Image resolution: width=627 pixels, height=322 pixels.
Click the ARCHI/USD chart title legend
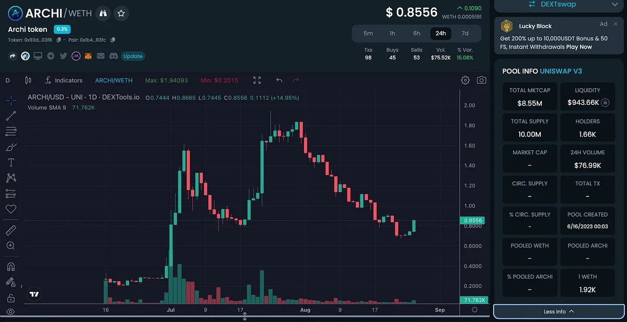click(84, 98)
